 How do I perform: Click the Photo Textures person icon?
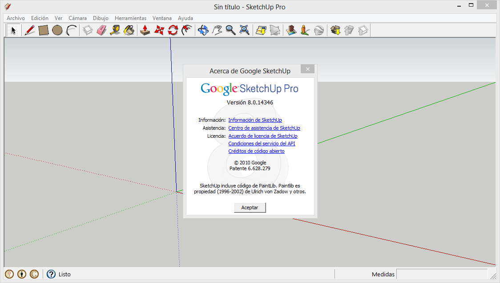pos(305,30)
